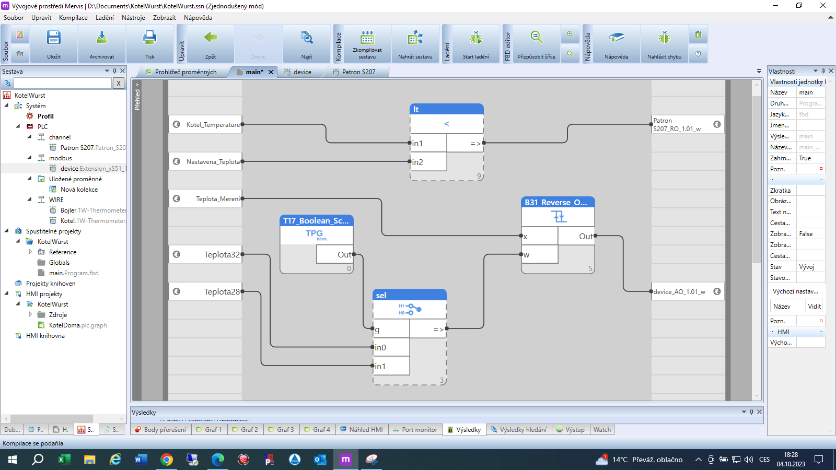Click the Uložit save icon
836x470 pixels.
point(54,38)
